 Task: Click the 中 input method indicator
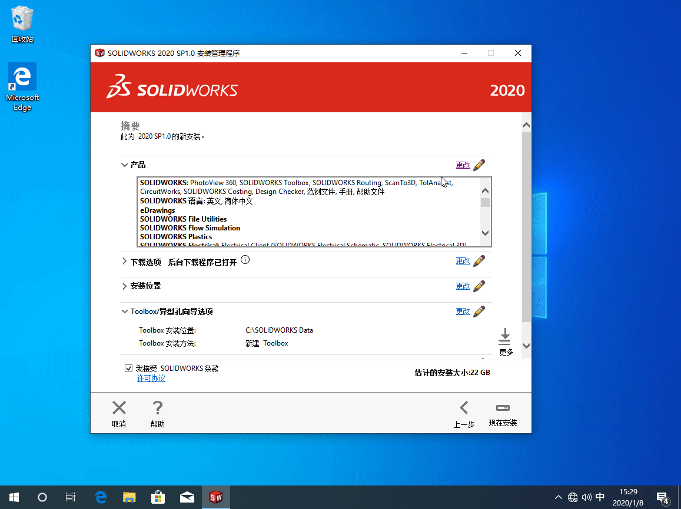pyautogui.click(x=600, y=497)
